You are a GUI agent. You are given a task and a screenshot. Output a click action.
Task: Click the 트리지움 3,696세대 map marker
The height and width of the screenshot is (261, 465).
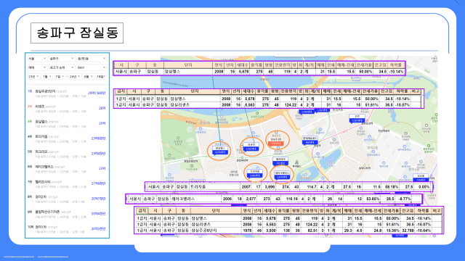pyautogui.click(x=255, y=173)
